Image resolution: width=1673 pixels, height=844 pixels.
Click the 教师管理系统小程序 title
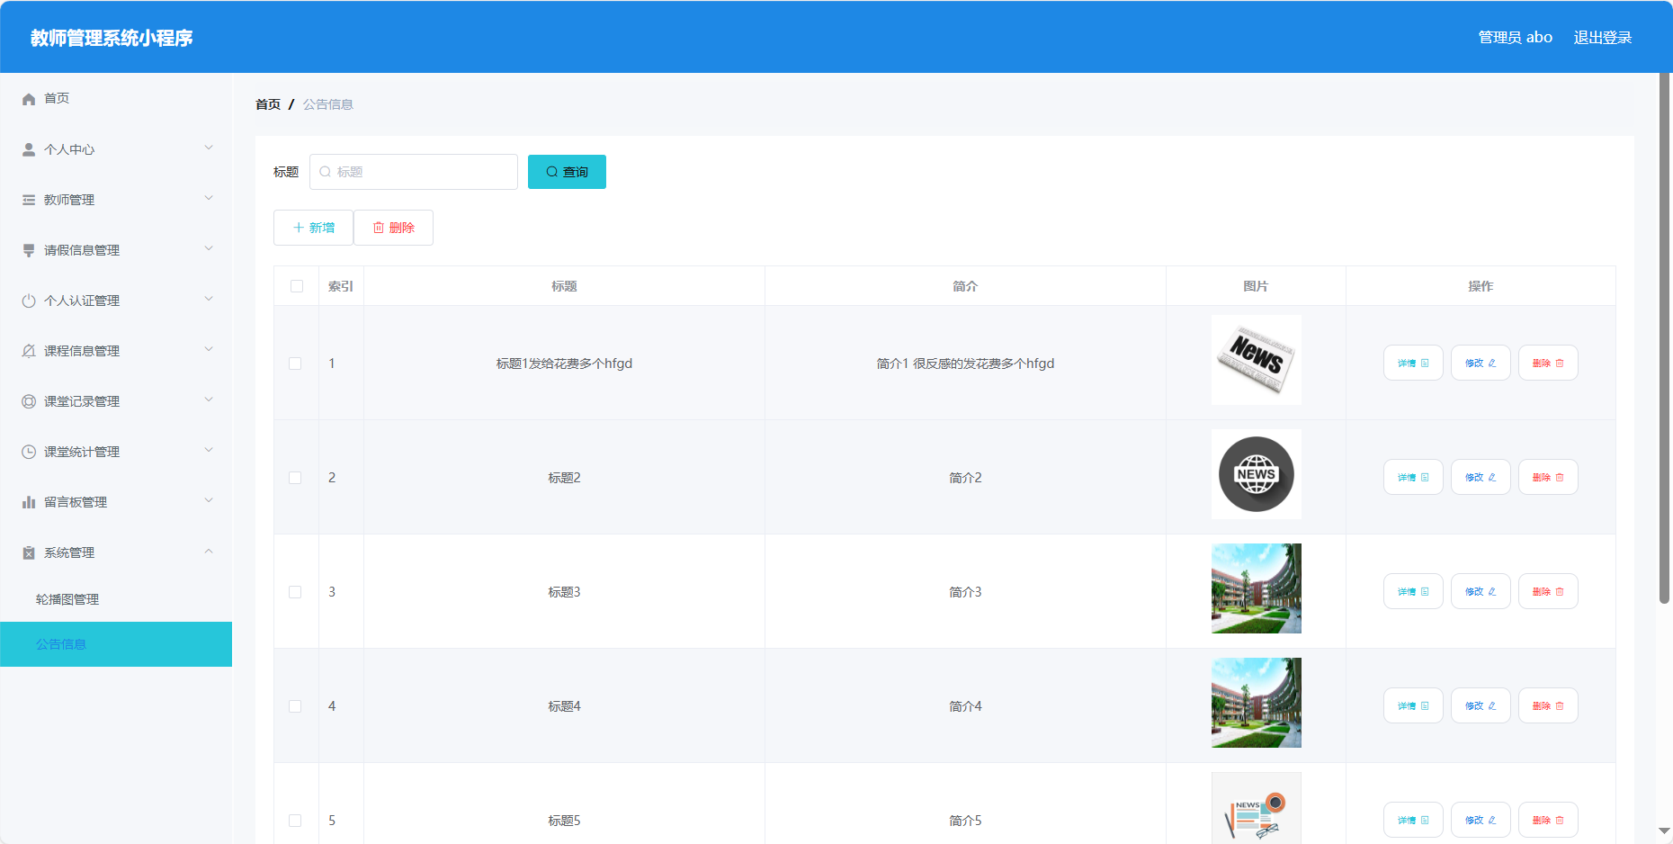click(x=112, y=38)
